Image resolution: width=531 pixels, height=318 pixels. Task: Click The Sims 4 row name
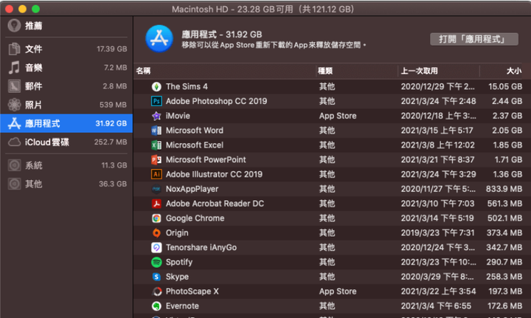[187, 87]
